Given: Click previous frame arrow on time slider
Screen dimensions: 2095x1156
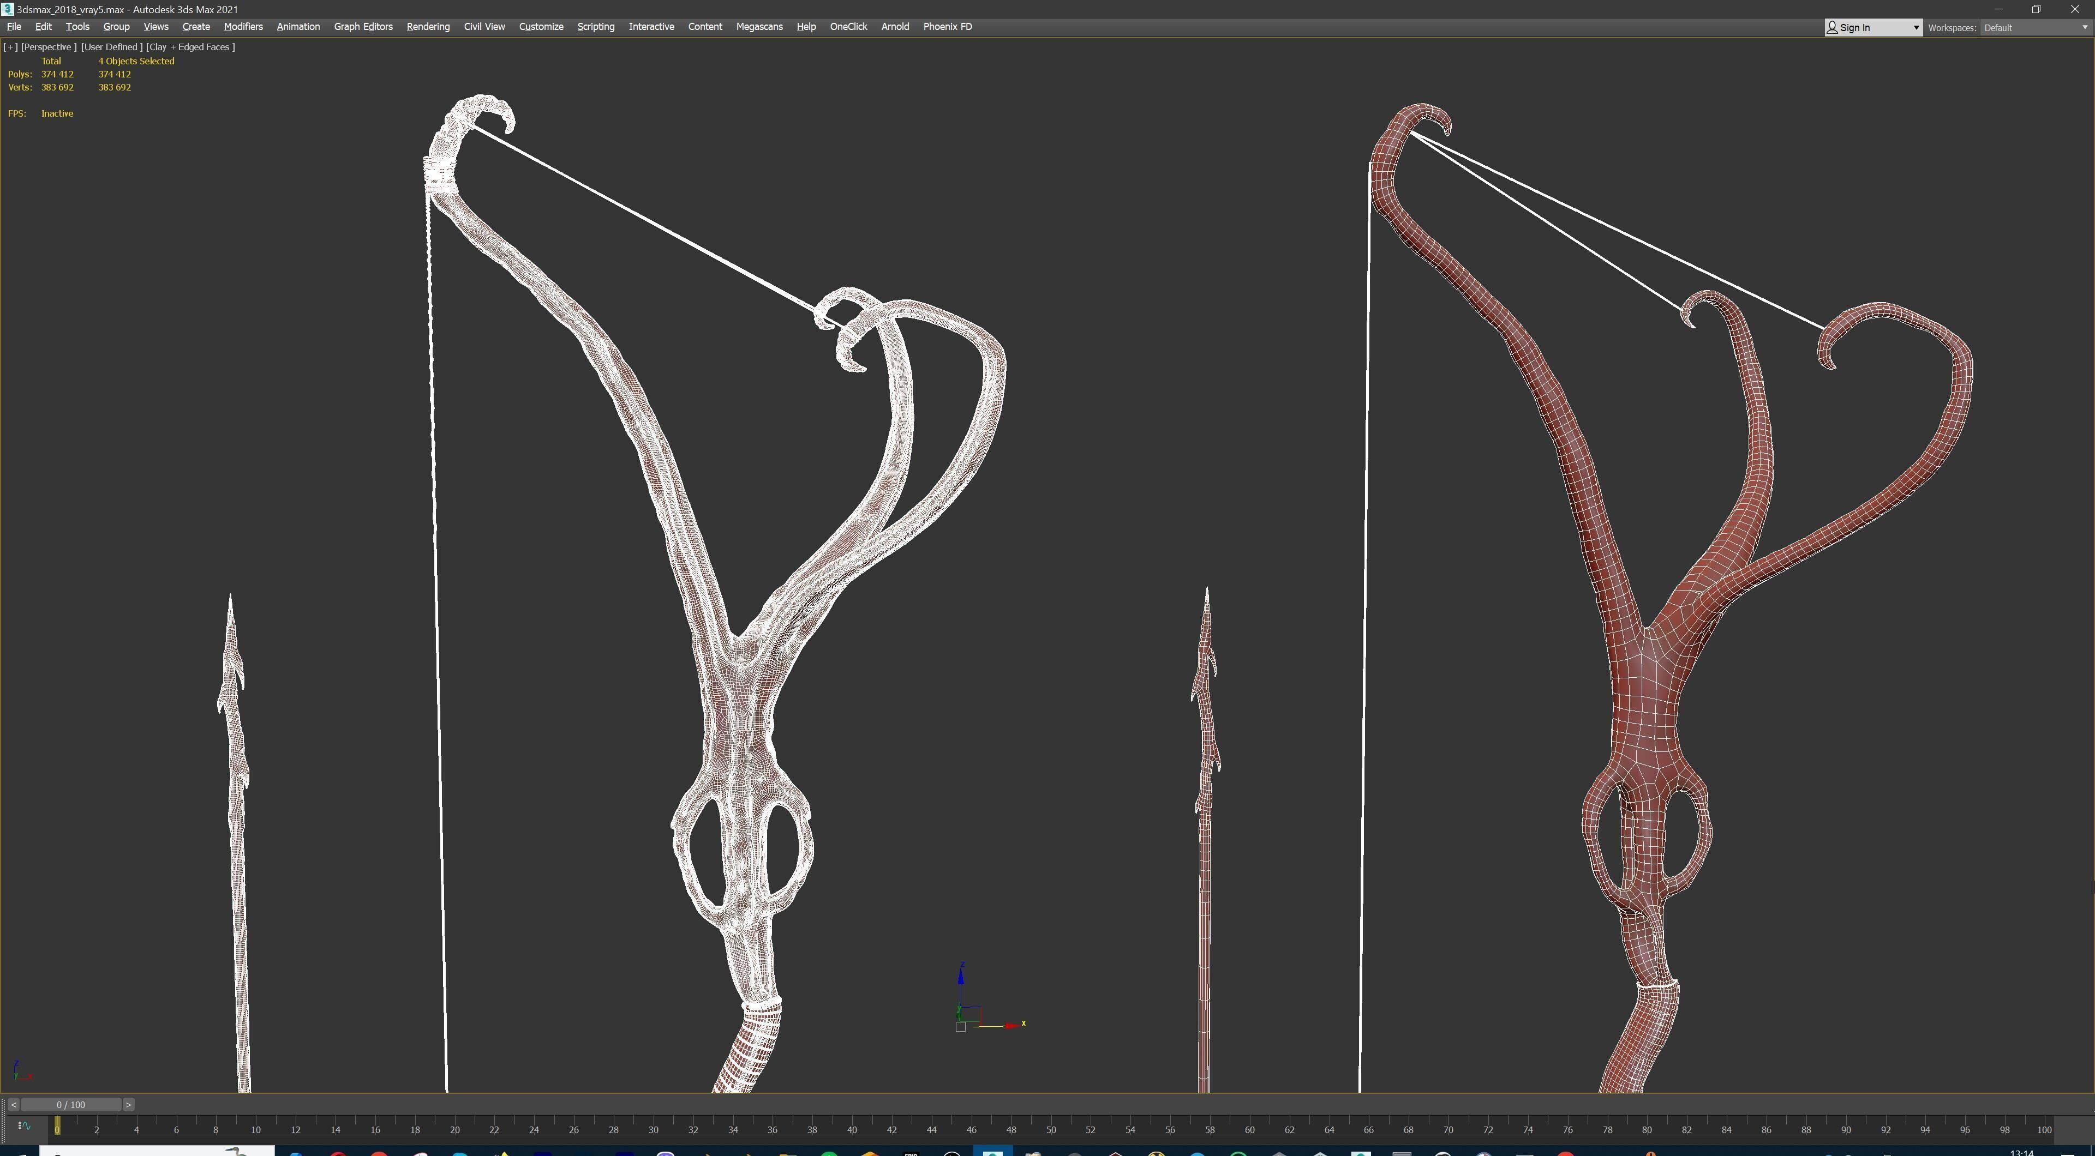Looking at the screenshot, I should pyautogui.click(x=13, y=1105).
